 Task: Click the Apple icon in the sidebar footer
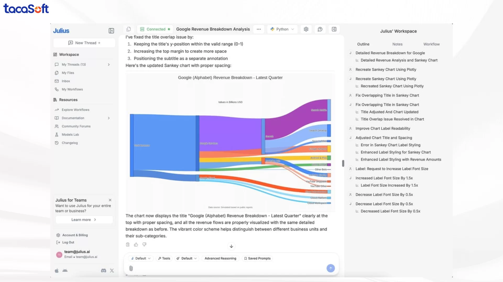(x=57, y=271)
